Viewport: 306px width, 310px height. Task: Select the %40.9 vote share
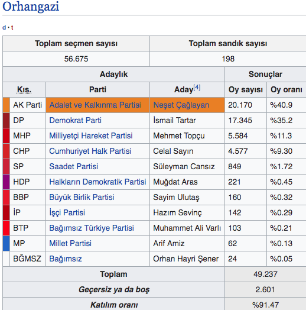click(281, 105)
